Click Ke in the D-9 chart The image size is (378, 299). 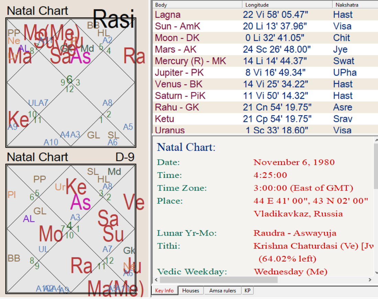pos(76,186)
